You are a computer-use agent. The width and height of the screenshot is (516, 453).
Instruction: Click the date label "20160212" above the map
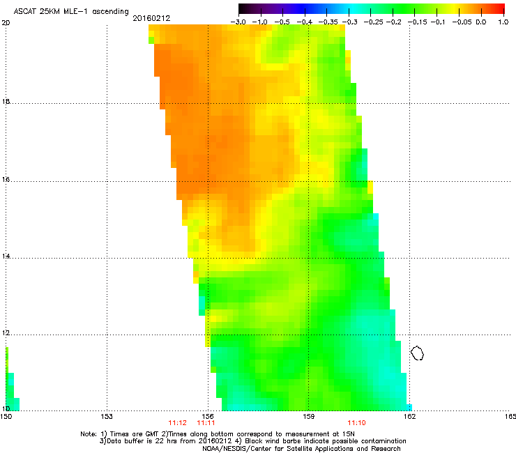151,18
